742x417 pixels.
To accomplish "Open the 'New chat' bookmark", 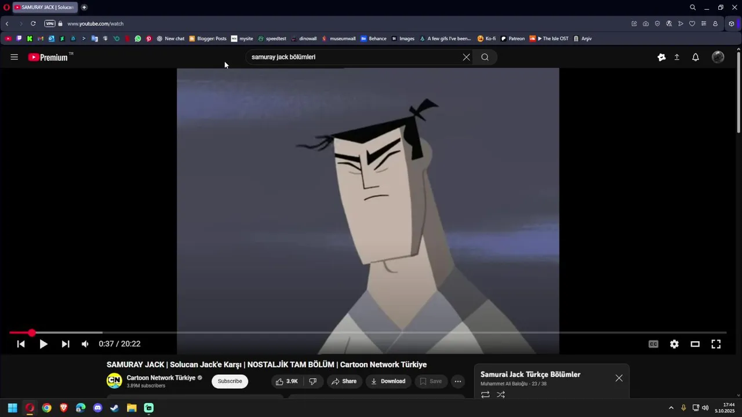I will (x=170, y=39).
